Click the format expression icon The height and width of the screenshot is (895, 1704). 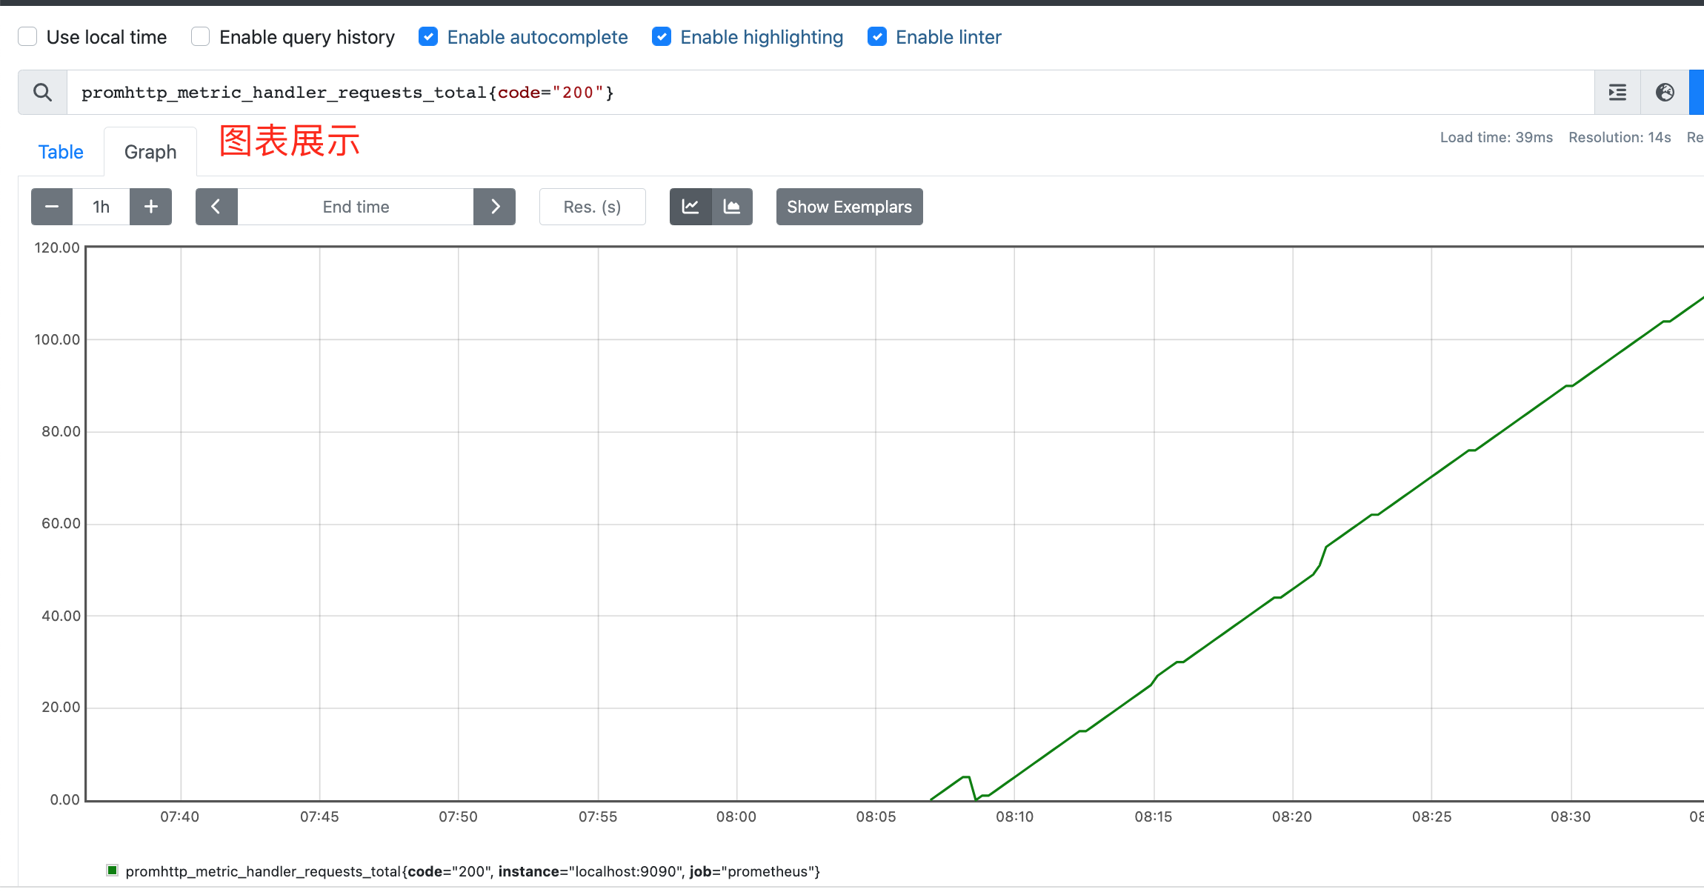point(1617,93)
